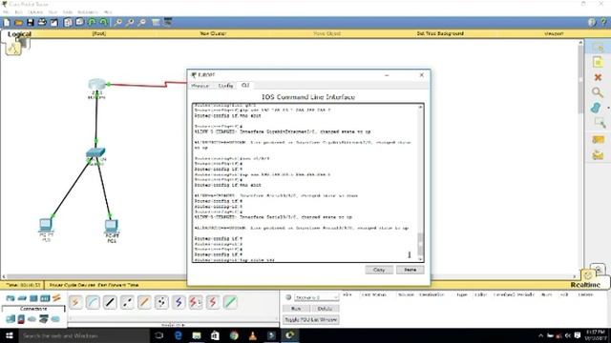
Task: Open the File menu
Action: pos(6,12)
